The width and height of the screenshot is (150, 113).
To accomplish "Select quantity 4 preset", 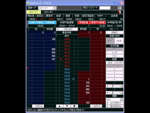I will coord(114,76).
